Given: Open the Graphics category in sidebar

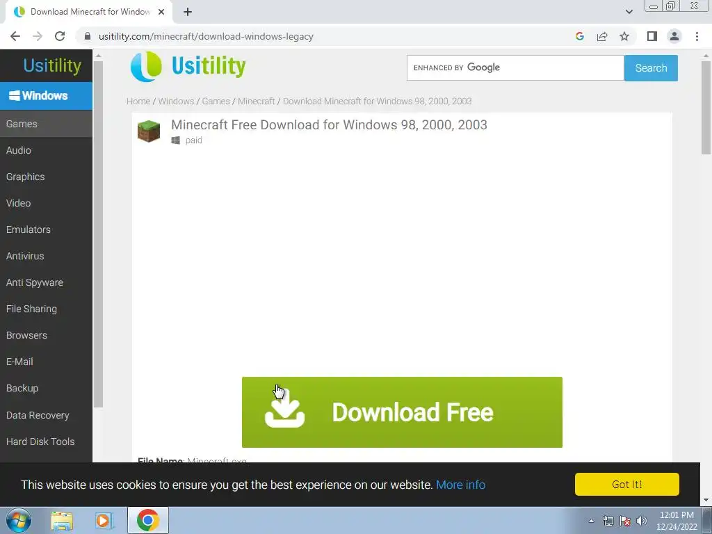Looking at the screenshot, I should pyautogui.click(x=46, y=177).
